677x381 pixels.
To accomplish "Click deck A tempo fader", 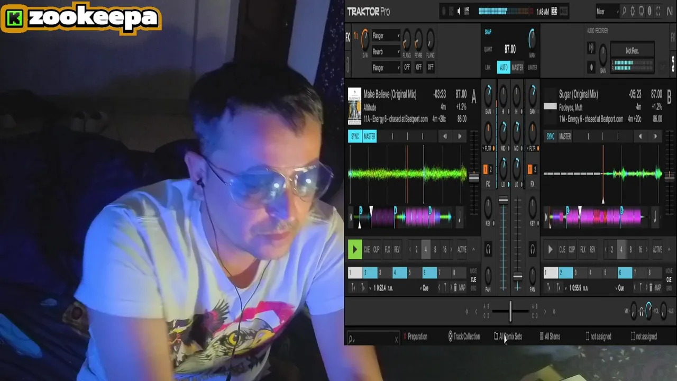I will tap(474, 178).
